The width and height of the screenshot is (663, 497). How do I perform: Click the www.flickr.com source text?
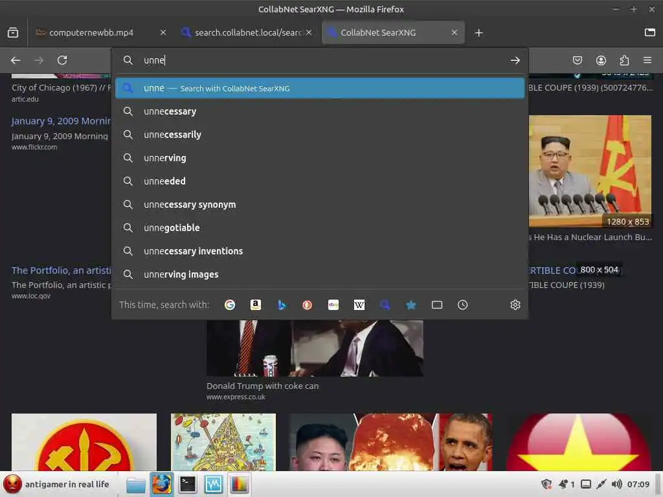[34, 147]
